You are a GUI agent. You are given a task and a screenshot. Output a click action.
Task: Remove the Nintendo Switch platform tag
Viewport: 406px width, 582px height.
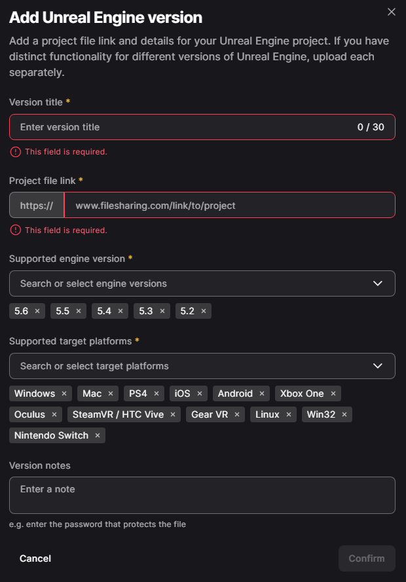(98, 435)
